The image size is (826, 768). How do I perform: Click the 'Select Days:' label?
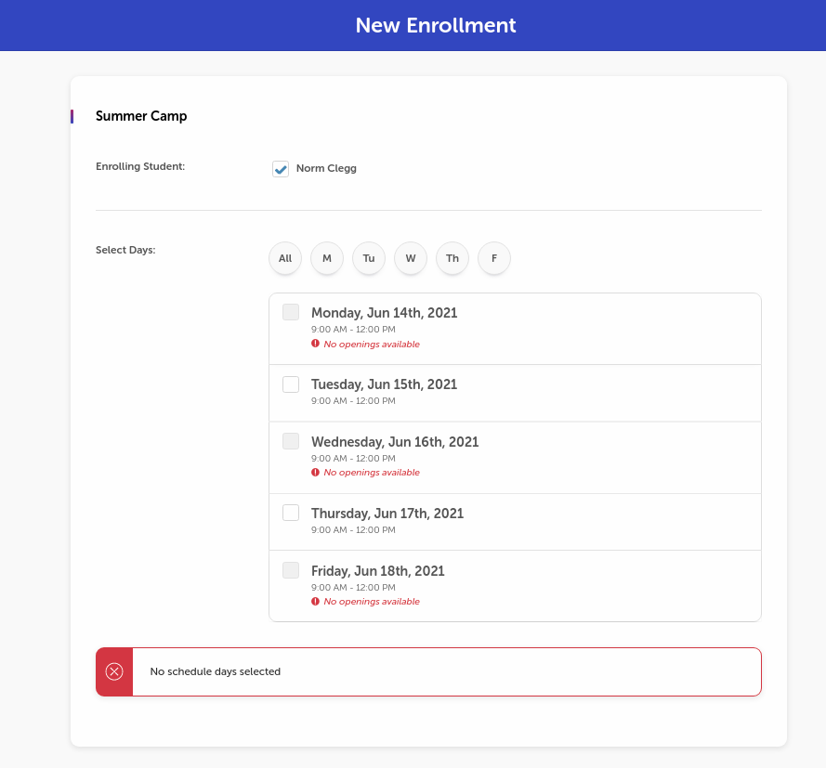(x=125, y=250)
